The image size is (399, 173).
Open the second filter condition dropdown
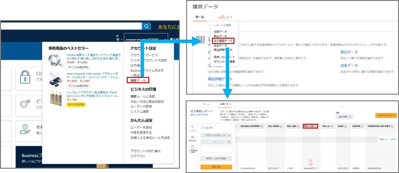coord(216,142)
